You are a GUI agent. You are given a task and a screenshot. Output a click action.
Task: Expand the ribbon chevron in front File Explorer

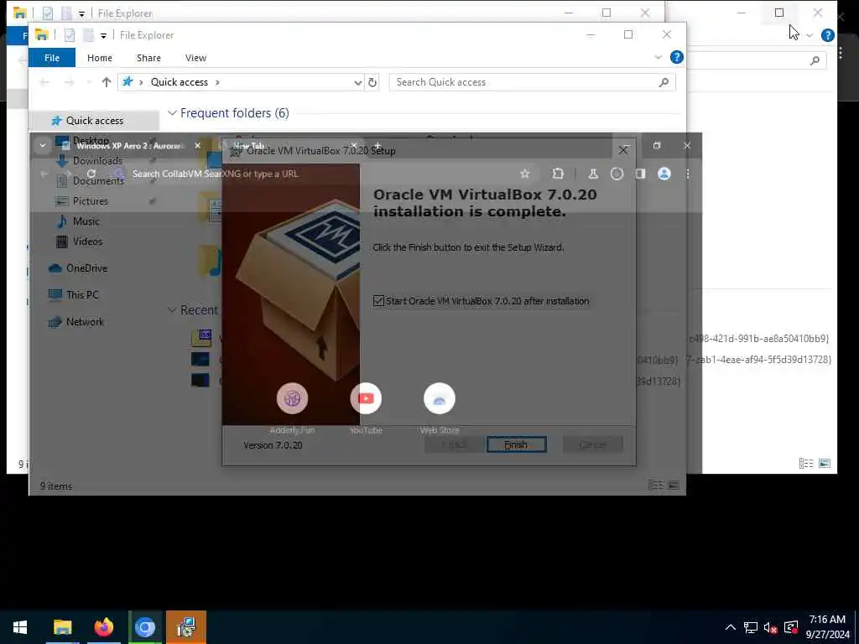pyautogui.click(x=658, y=57)
